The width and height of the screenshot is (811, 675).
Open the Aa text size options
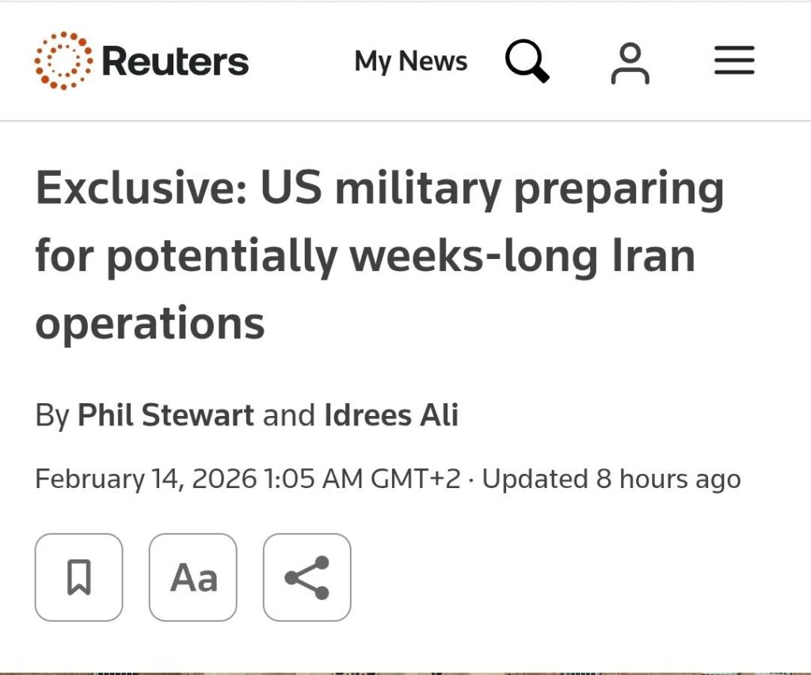pos(192,577)
